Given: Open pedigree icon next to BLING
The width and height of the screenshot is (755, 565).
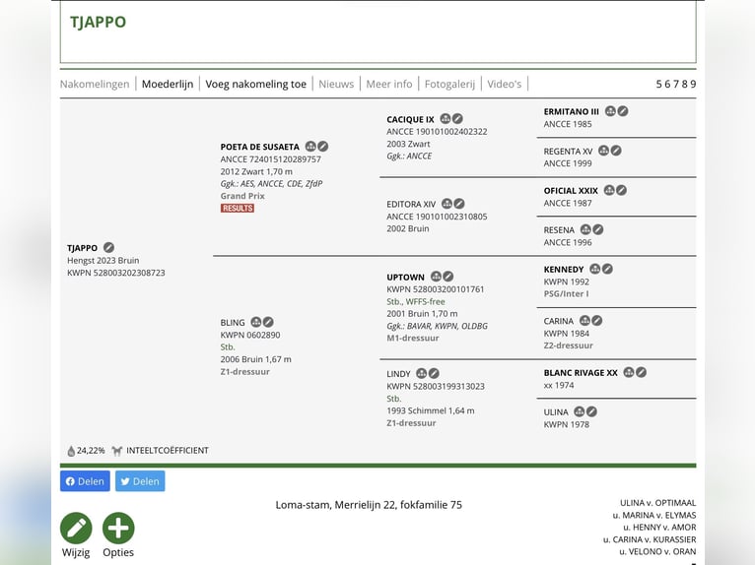Looking at the screenshot, I should (256, 322).
